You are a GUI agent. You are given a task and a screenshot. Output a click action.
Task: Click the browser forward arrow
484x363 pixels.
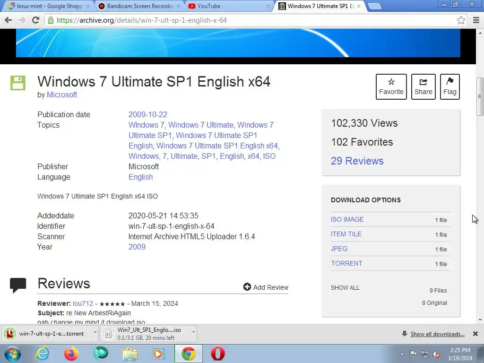coord(22,20)
